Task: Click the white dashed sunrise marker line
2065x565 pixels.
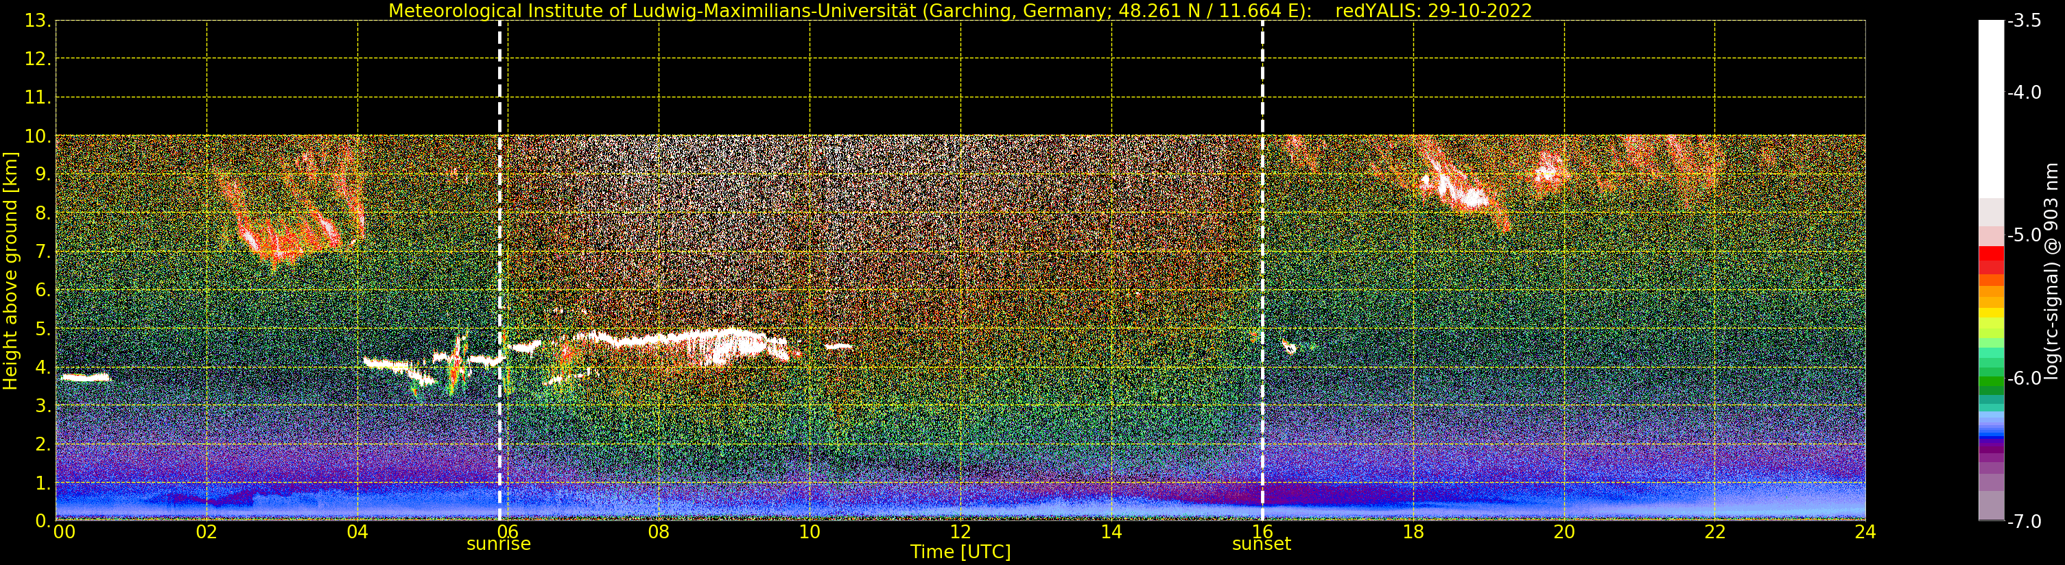Action: 499,271
